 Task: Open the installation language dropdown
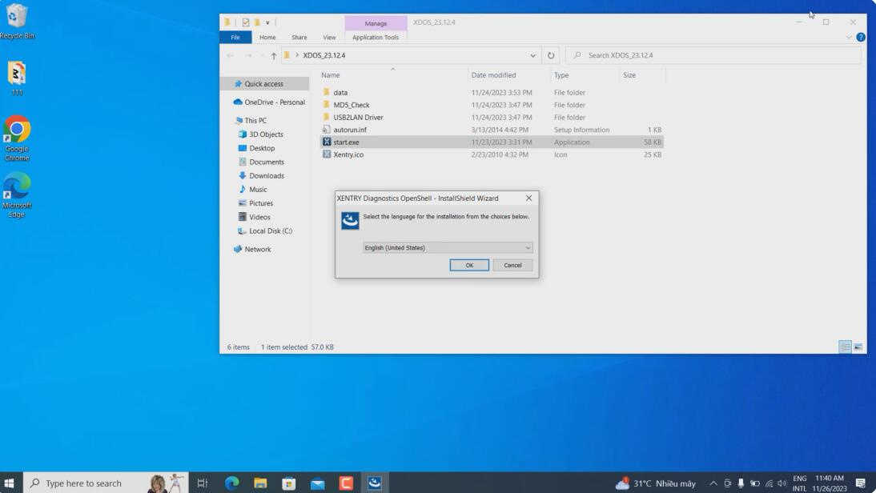click(447, 247)
